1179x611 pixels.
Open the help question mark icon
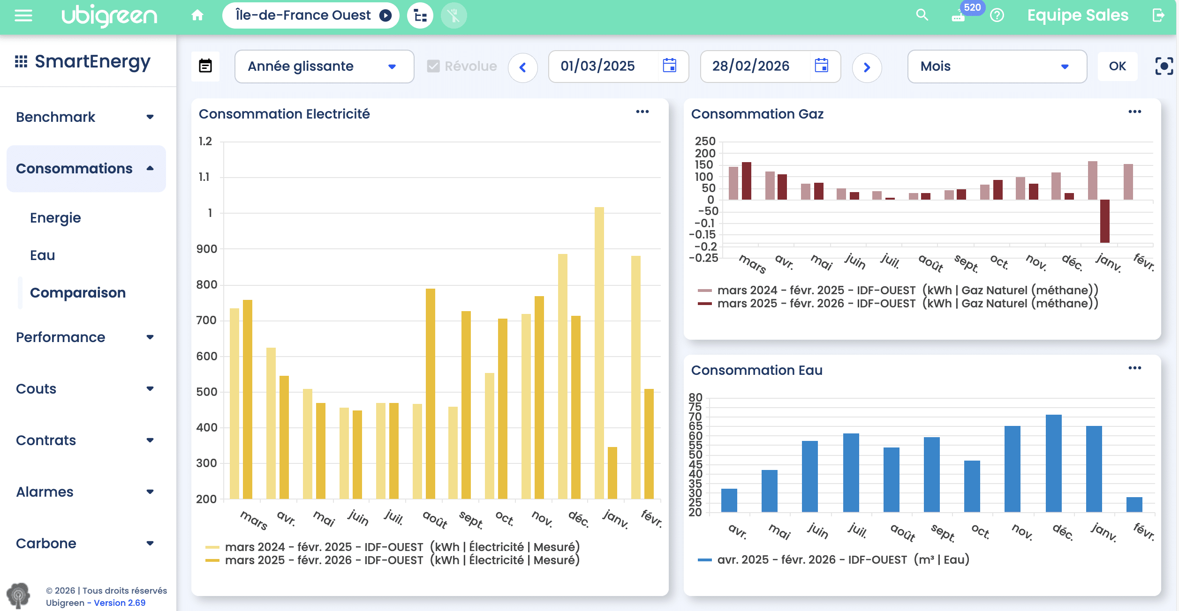[x=997, y=15]
